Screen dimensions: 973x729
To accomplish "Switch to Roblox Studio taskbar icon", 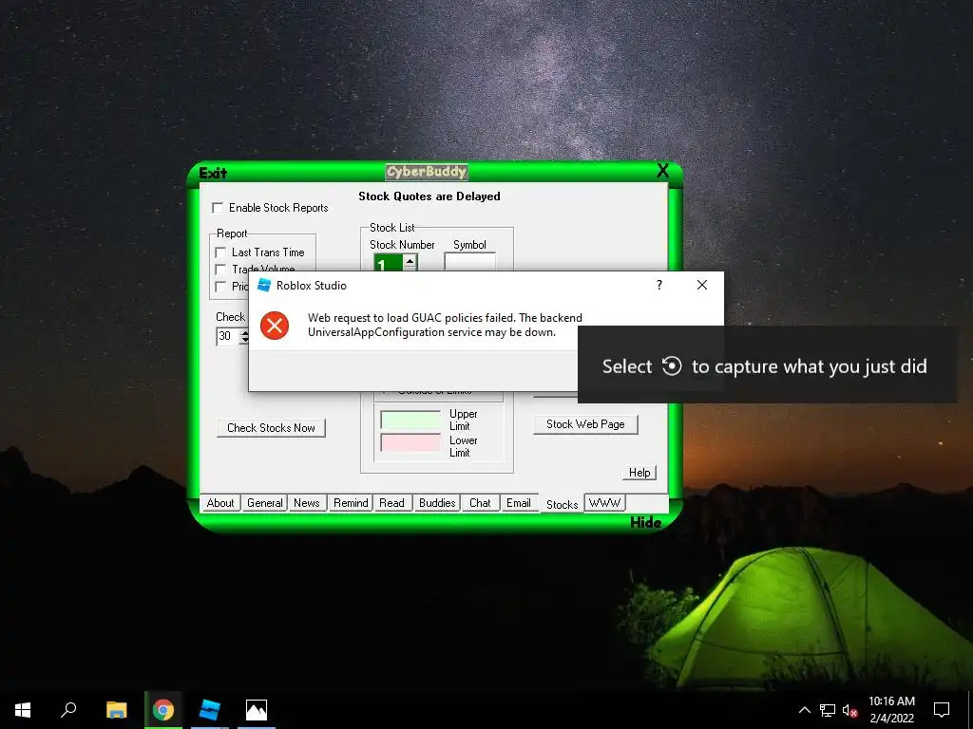I will point(210,710).
